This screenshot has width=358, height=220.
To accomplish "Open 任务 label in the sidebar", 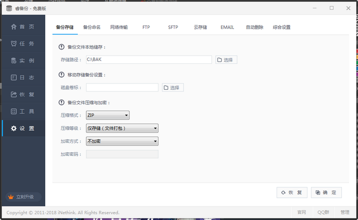I will 27,43.
